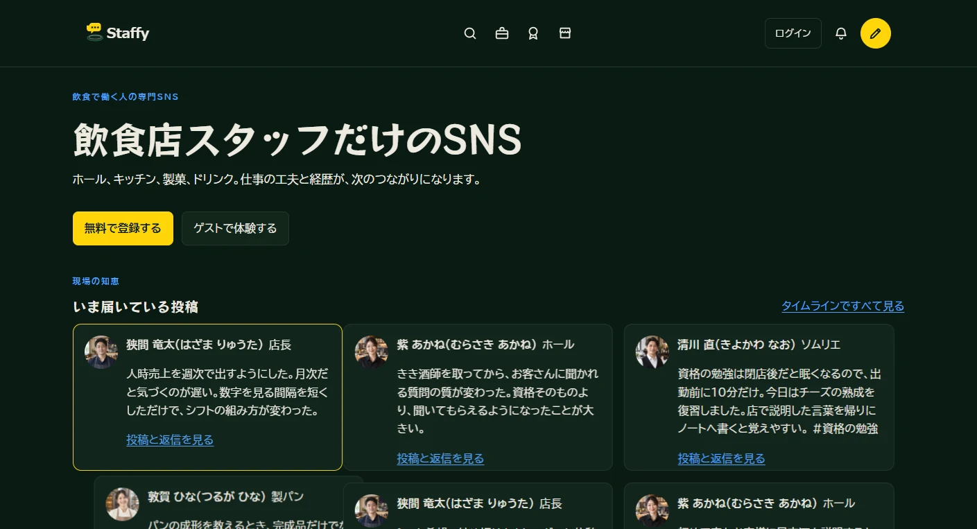Open search with the magnifier icon
Image resolution: width=977 pixels, height=529 pixels.
470,33
